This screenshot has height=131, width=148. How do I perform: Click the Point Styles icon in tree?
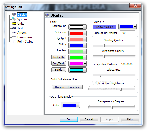point(14,42)
